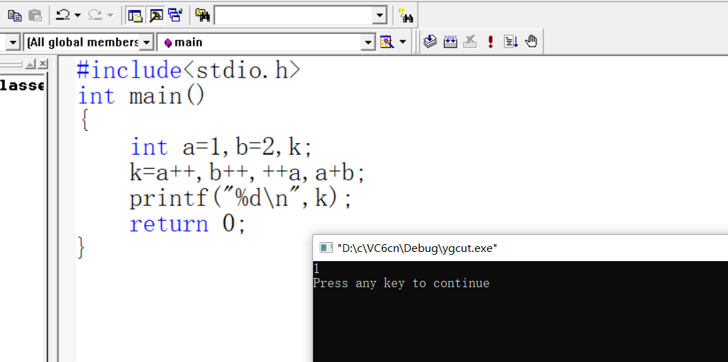This screenshot has width=728, height=362.
Task: Click the Build project icon
Action: click(x=450, y=42)
